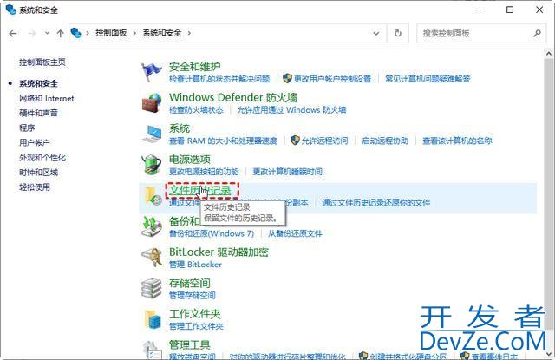This screenshot has height=360, width=555.
Task: Click 备份和还原(Windows 7) link
Action: point(212,233)
